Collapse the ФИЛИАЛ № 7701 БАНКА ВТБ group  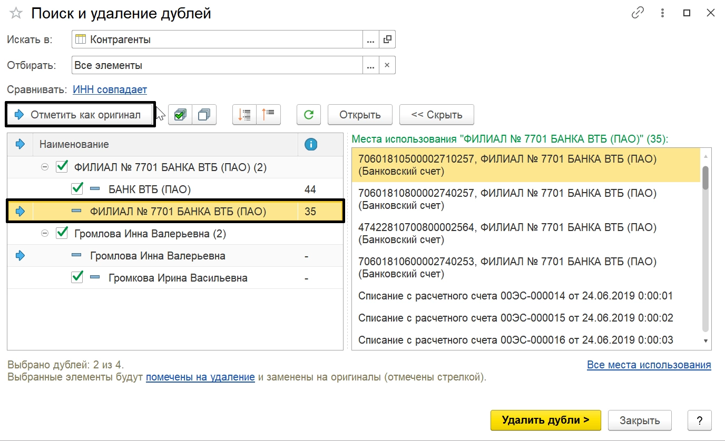pos(45,167)
